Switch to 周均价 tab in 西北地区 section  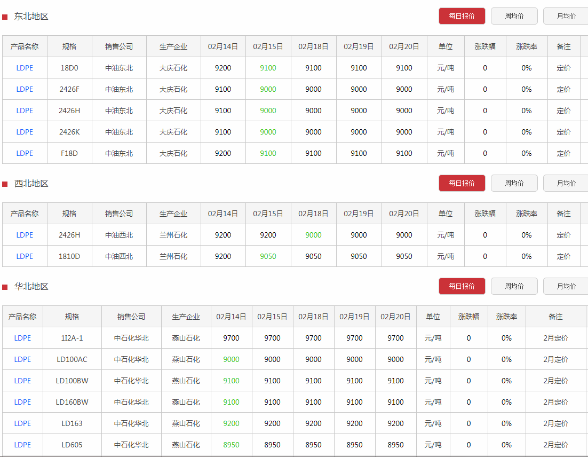[514, 183]
